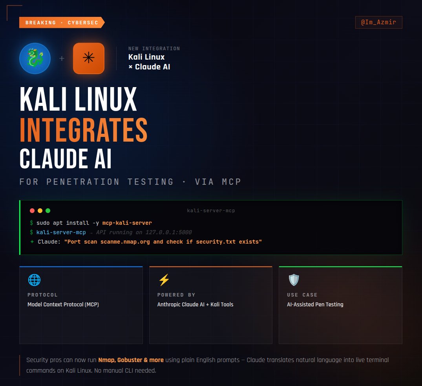Image resolution: width=422 pixels, height=386 pixels.
Task: Click the blue 'kali-server-mcp' command
Action: 61,232
